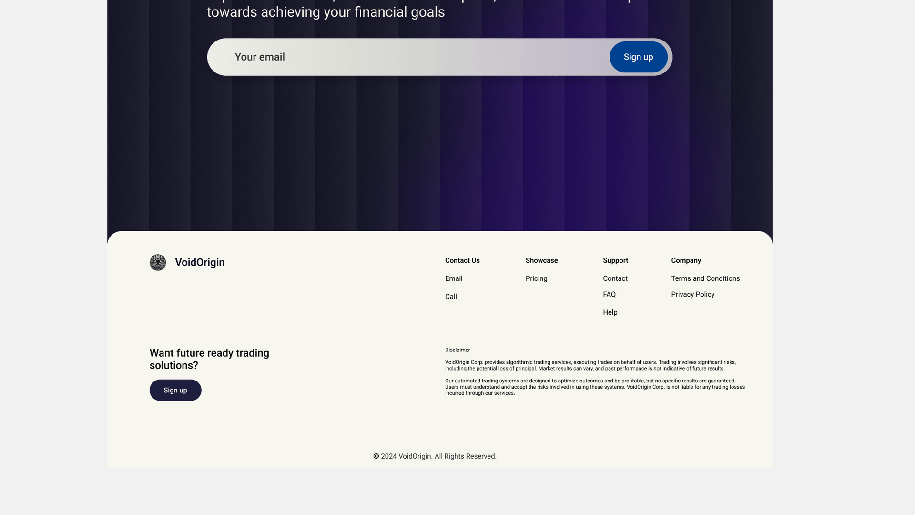Click the Your email input field
The image size is (915, 515).
coord(410,57)
